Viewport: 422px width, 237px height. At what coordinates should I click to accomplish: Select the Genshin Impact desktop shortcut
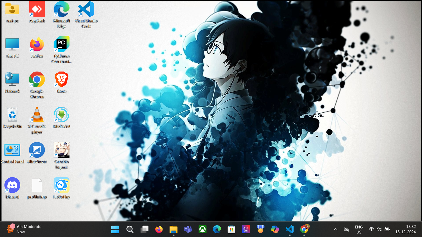click(61, 156)
